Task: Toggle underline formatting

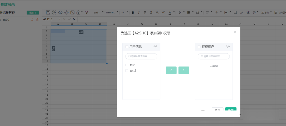Action: (151, 13)
